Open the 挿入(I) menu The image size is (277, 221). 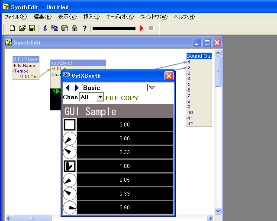tap(91, 17)
